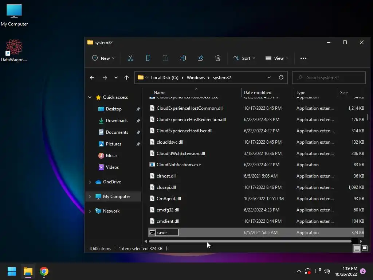Click the Search system32 box

click(x=329, y=78)
